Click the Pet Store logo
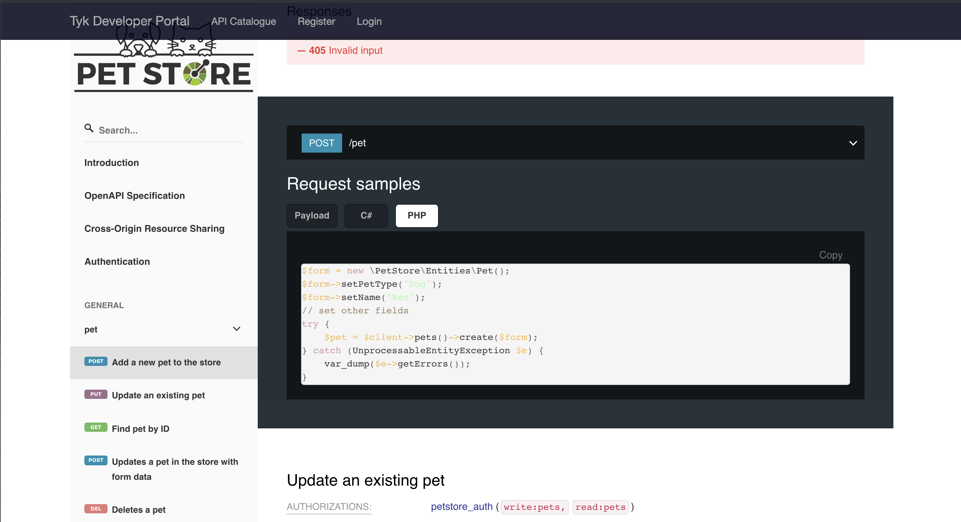Image resolution: width=961 pixels, height=522 pixels. pyautogui.click(x=163, y=67)
